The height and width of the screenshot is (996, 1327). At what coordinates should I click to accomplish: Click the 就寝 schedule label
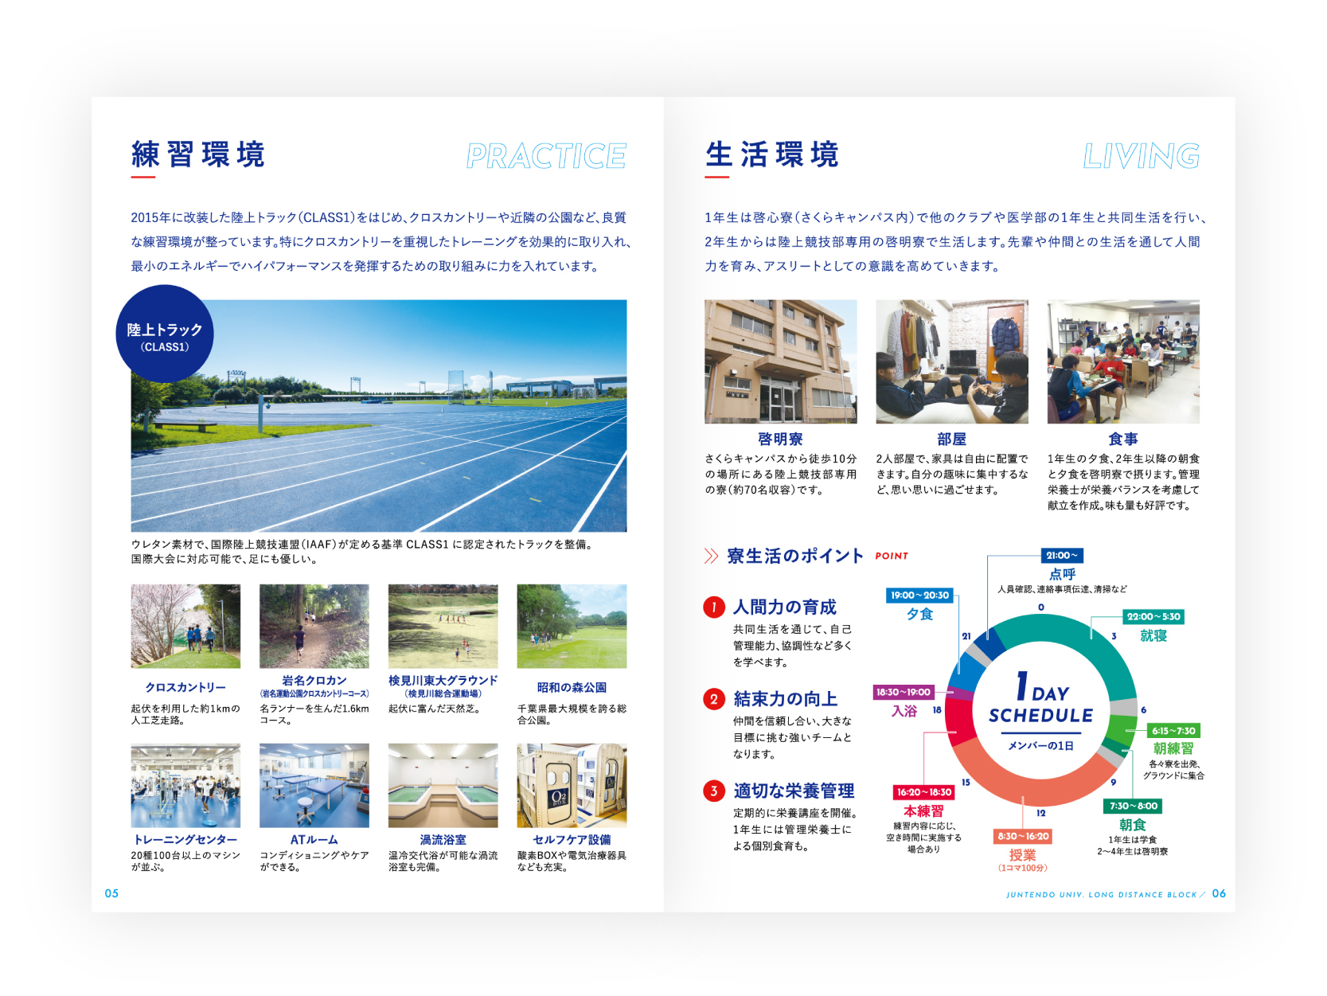(1153, 635)
